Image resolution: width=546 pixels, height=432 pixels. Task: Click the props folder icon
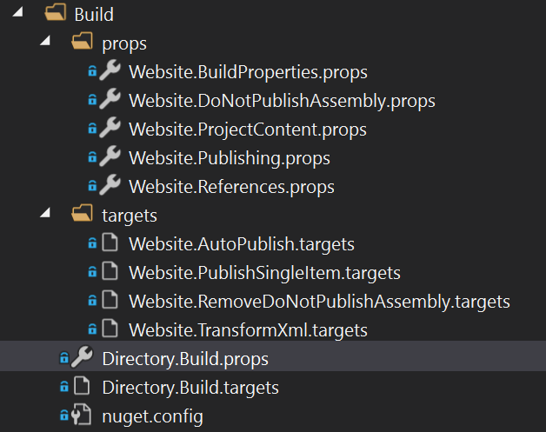click(x=82, y=43)
